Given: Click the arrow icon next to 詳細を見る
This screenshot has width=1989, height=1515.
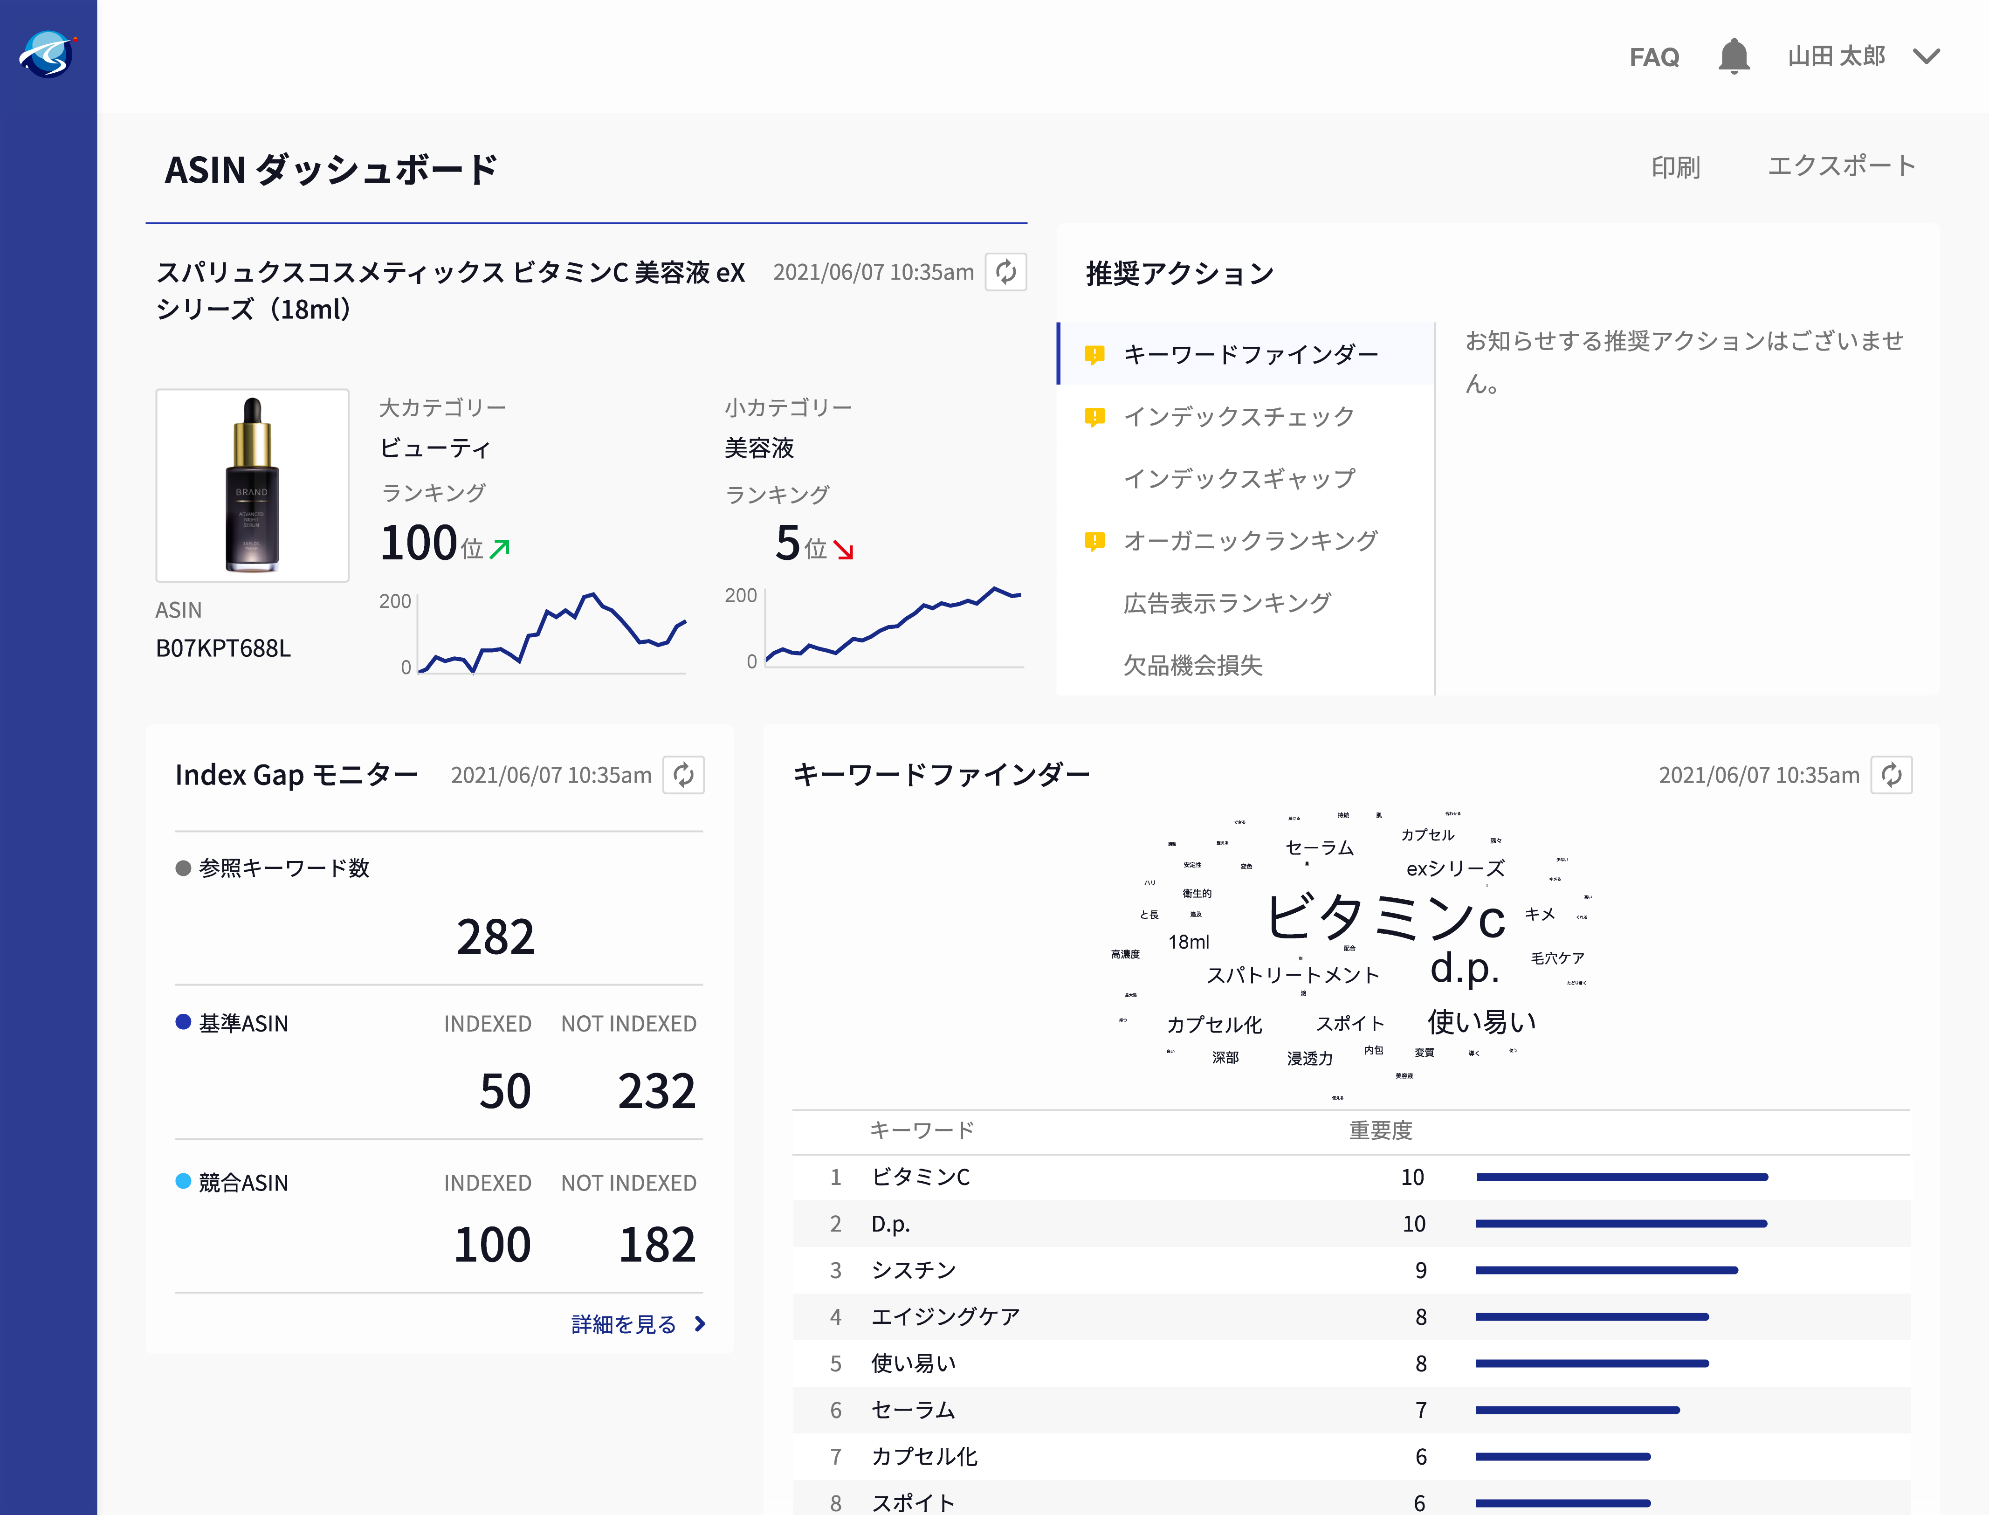Looking at the screenshot, I should click(700, 1324).
